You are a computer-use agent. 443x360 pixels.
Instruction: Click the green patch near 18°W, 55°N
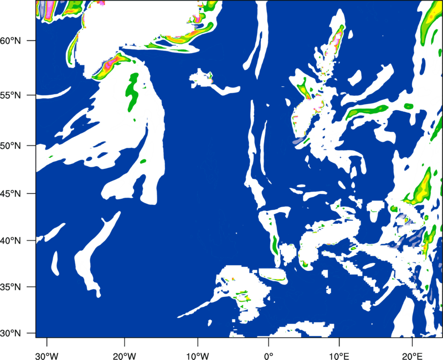click(133, 91)
